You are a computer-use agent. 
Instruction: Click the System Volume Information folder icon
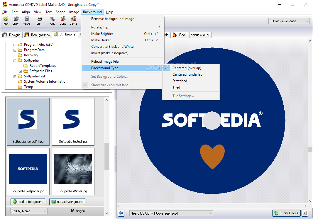point(20,82)
